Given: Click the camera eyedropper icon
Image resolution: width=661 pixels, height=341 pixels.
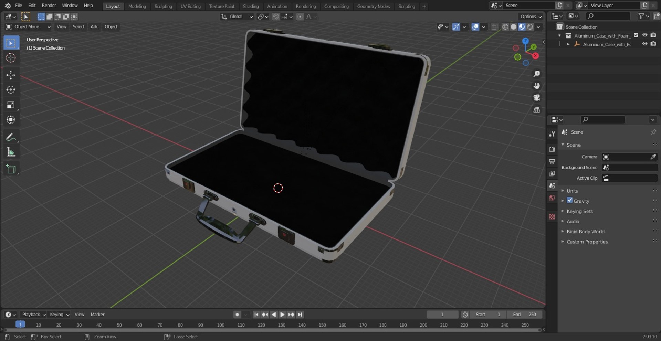Looking at the screenshot, I should click(653, 157).
